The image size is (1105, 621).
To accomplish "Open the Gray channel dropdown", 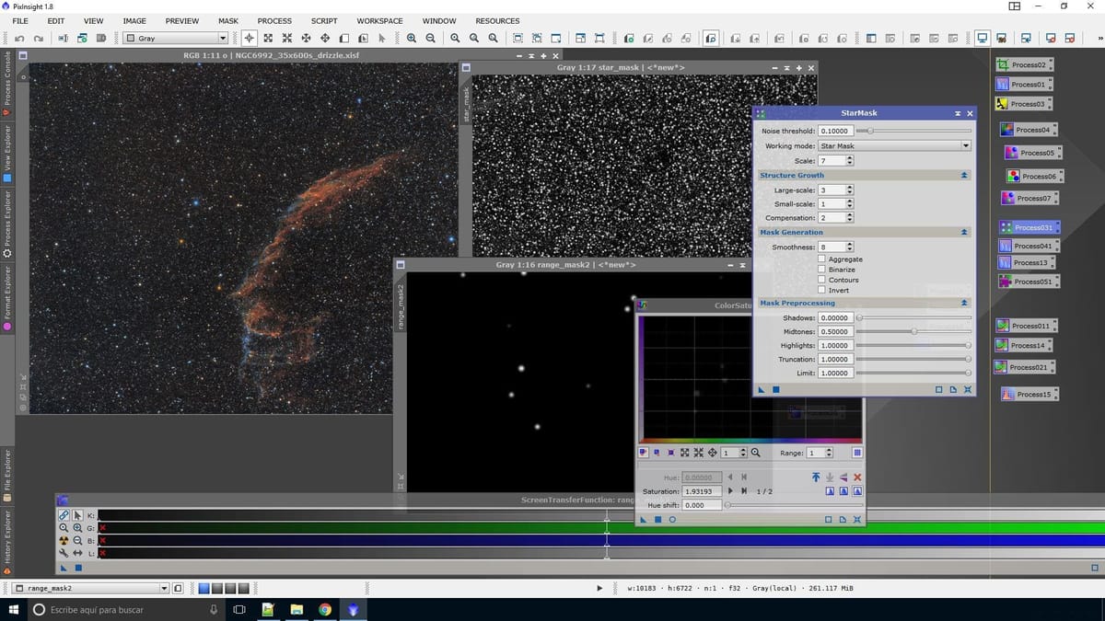I will pyautogui.click(x=176, y=39).
